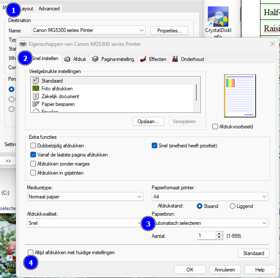The image size is (280, 278).
Task: Uncheck Vanaf de laatste pagina afdrukken
Action: (x=33, y=155)
